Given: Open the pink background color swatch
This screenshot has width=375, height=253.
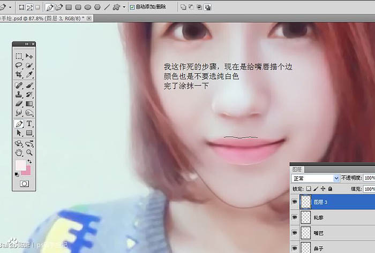Looking at the screenshot, I should (x=27, y=172).
